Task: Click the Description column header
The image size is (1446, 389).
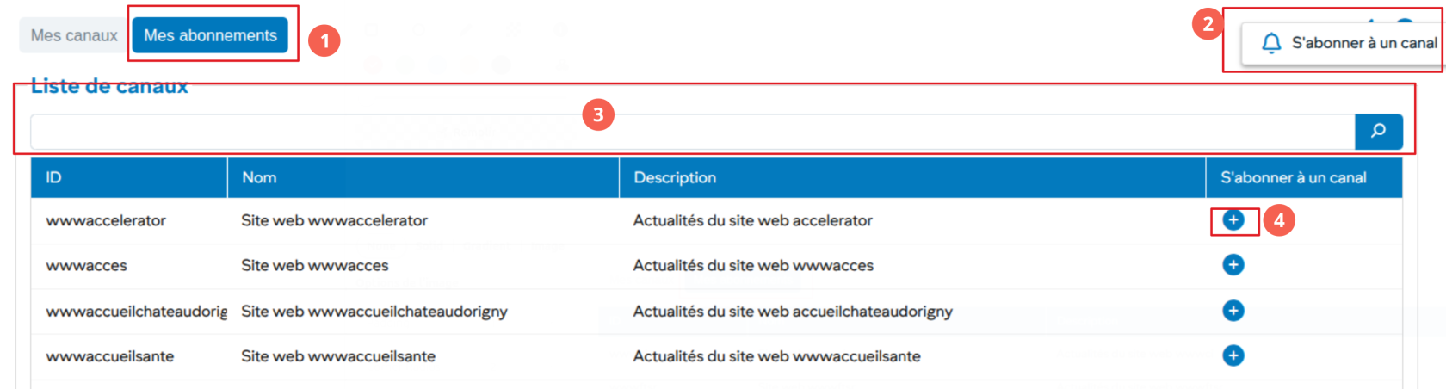Action: point(675,177)
